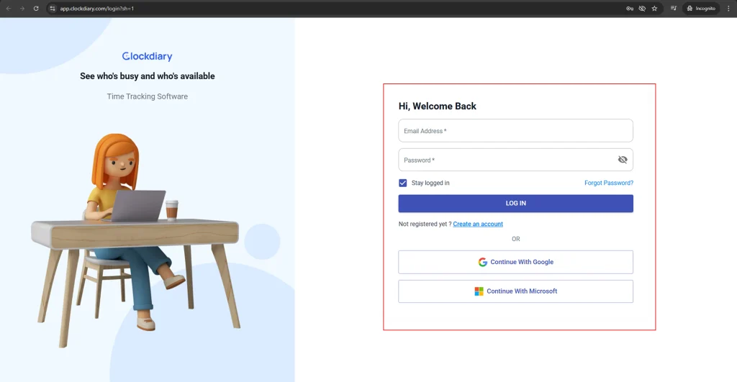Reload the page with the refresh icon
Screen dimensions: 737x382
click(x=36, y=9)
